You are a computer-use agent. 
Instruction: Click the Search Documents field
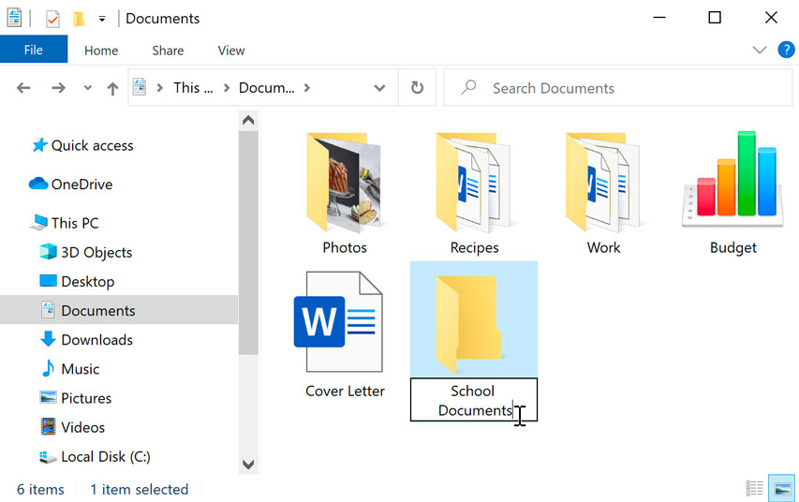pyautogui.click(x=618, y=88)
